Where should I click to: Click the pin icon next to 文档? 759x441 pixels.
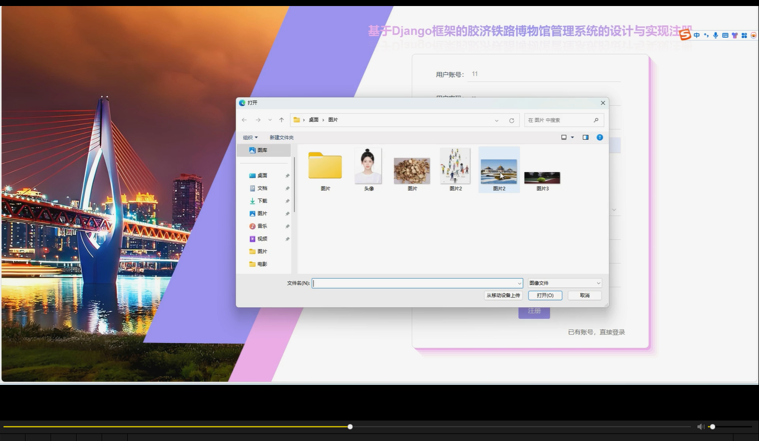287,188
